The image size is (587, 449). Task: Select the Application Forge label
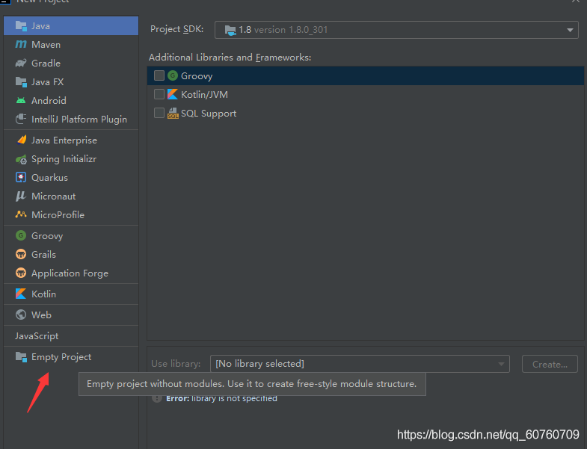pos(70,273)
